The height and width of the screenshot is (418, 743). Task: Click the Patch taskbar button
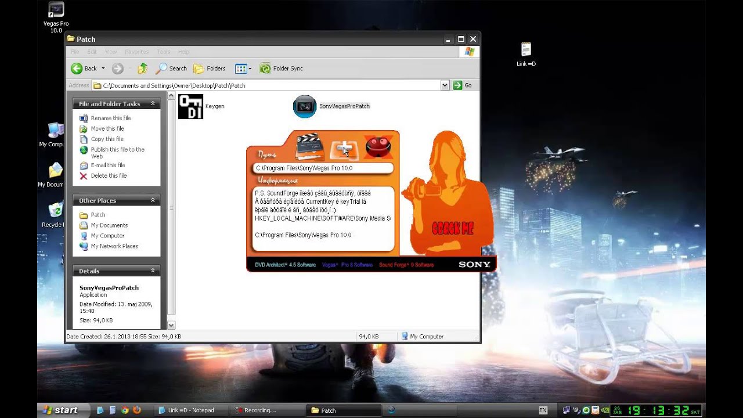click(x=344, y=410)
